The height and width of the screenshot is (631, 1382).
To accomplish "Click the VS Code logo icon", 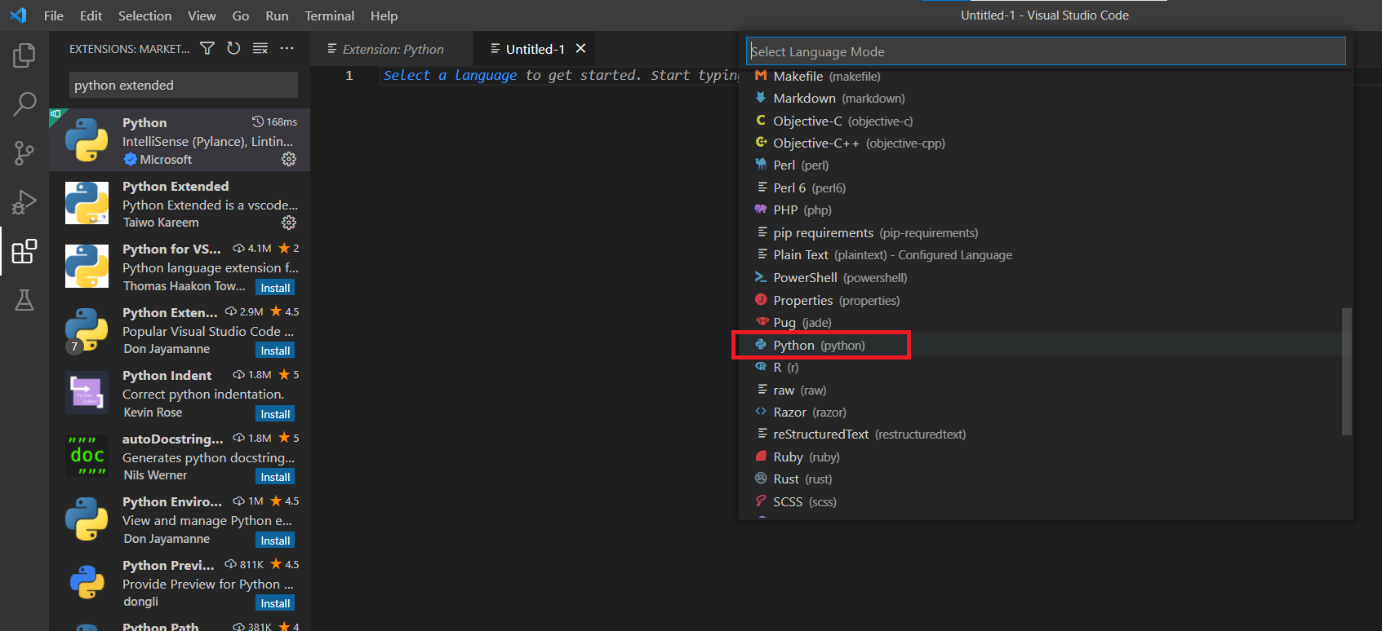I will pyautogui.click(x=18, y=15).
